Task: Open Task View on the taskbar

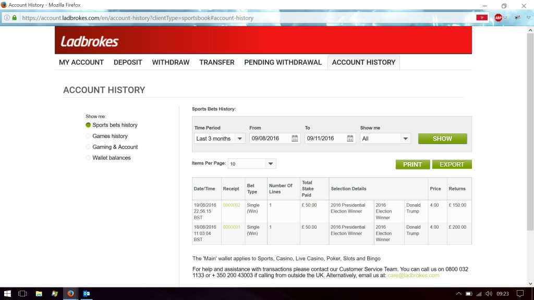Action: pyautogui.click(x=22, y=294)
